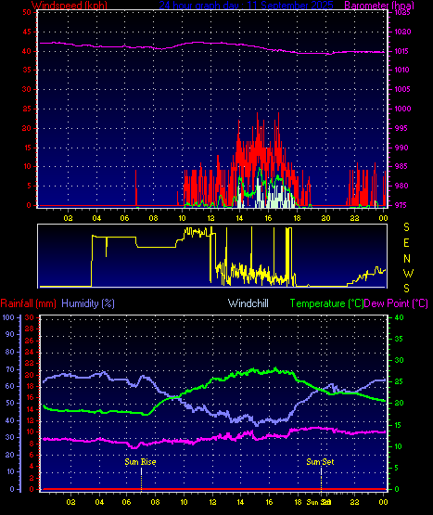The width and height of the screenshot is (433, 515).
Task: Click the E wind direction label
Action: [x=406, y=243]
